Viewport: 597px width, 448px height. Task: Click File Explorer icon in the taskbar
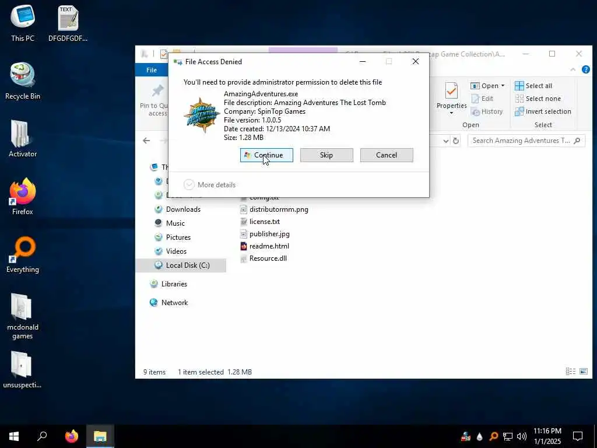[x=100, y=436]
